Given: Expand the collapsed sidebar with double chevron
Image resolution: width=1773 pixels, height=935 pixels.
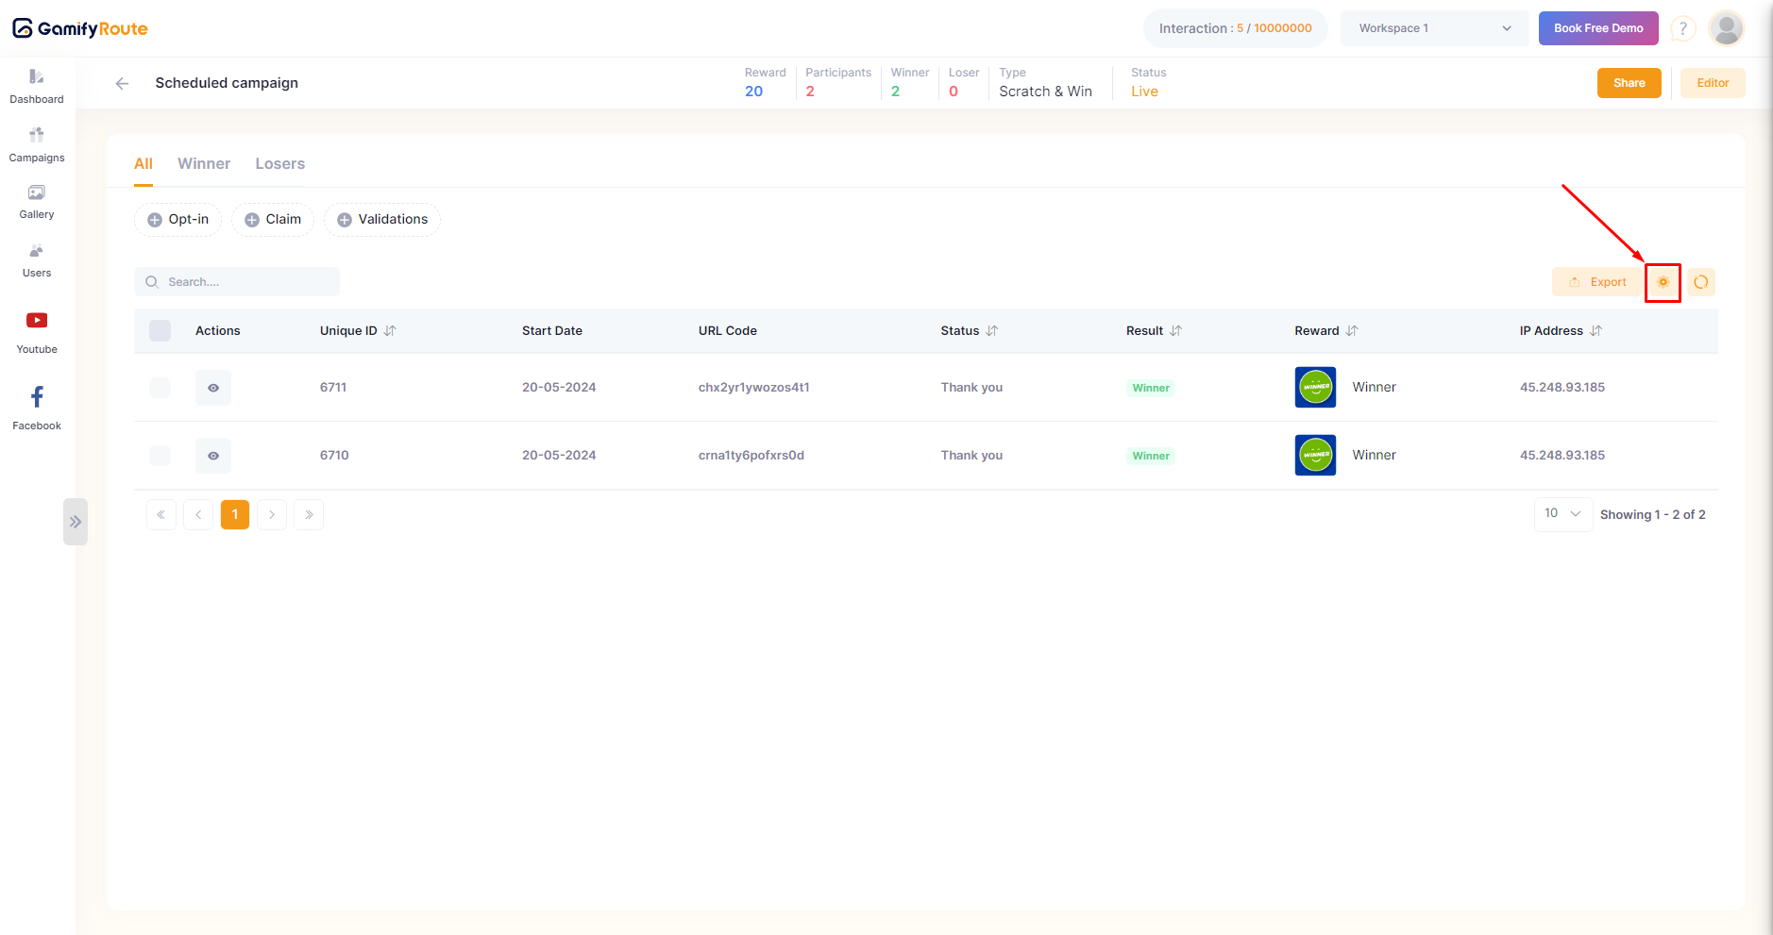Looking at the screenshot, I should click(76, 522).
